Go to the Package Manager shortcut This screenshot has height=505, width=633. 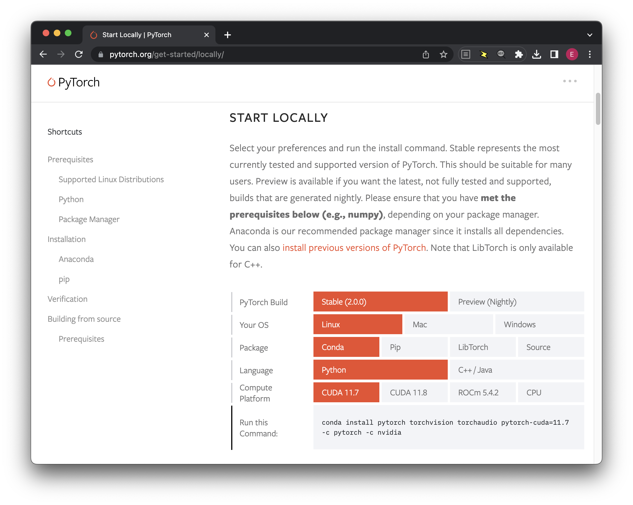coord(89,219)
